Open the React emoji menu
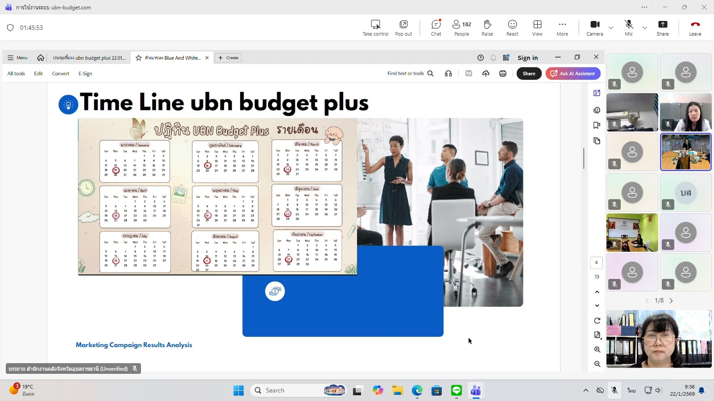The width and height of the screenshot is (714, 401). pyautogui.click(x=512, y=28)
